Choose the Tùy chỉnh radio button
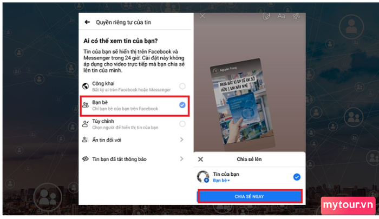379x219 pixels. pyautogui.click(x=182, y=124)
